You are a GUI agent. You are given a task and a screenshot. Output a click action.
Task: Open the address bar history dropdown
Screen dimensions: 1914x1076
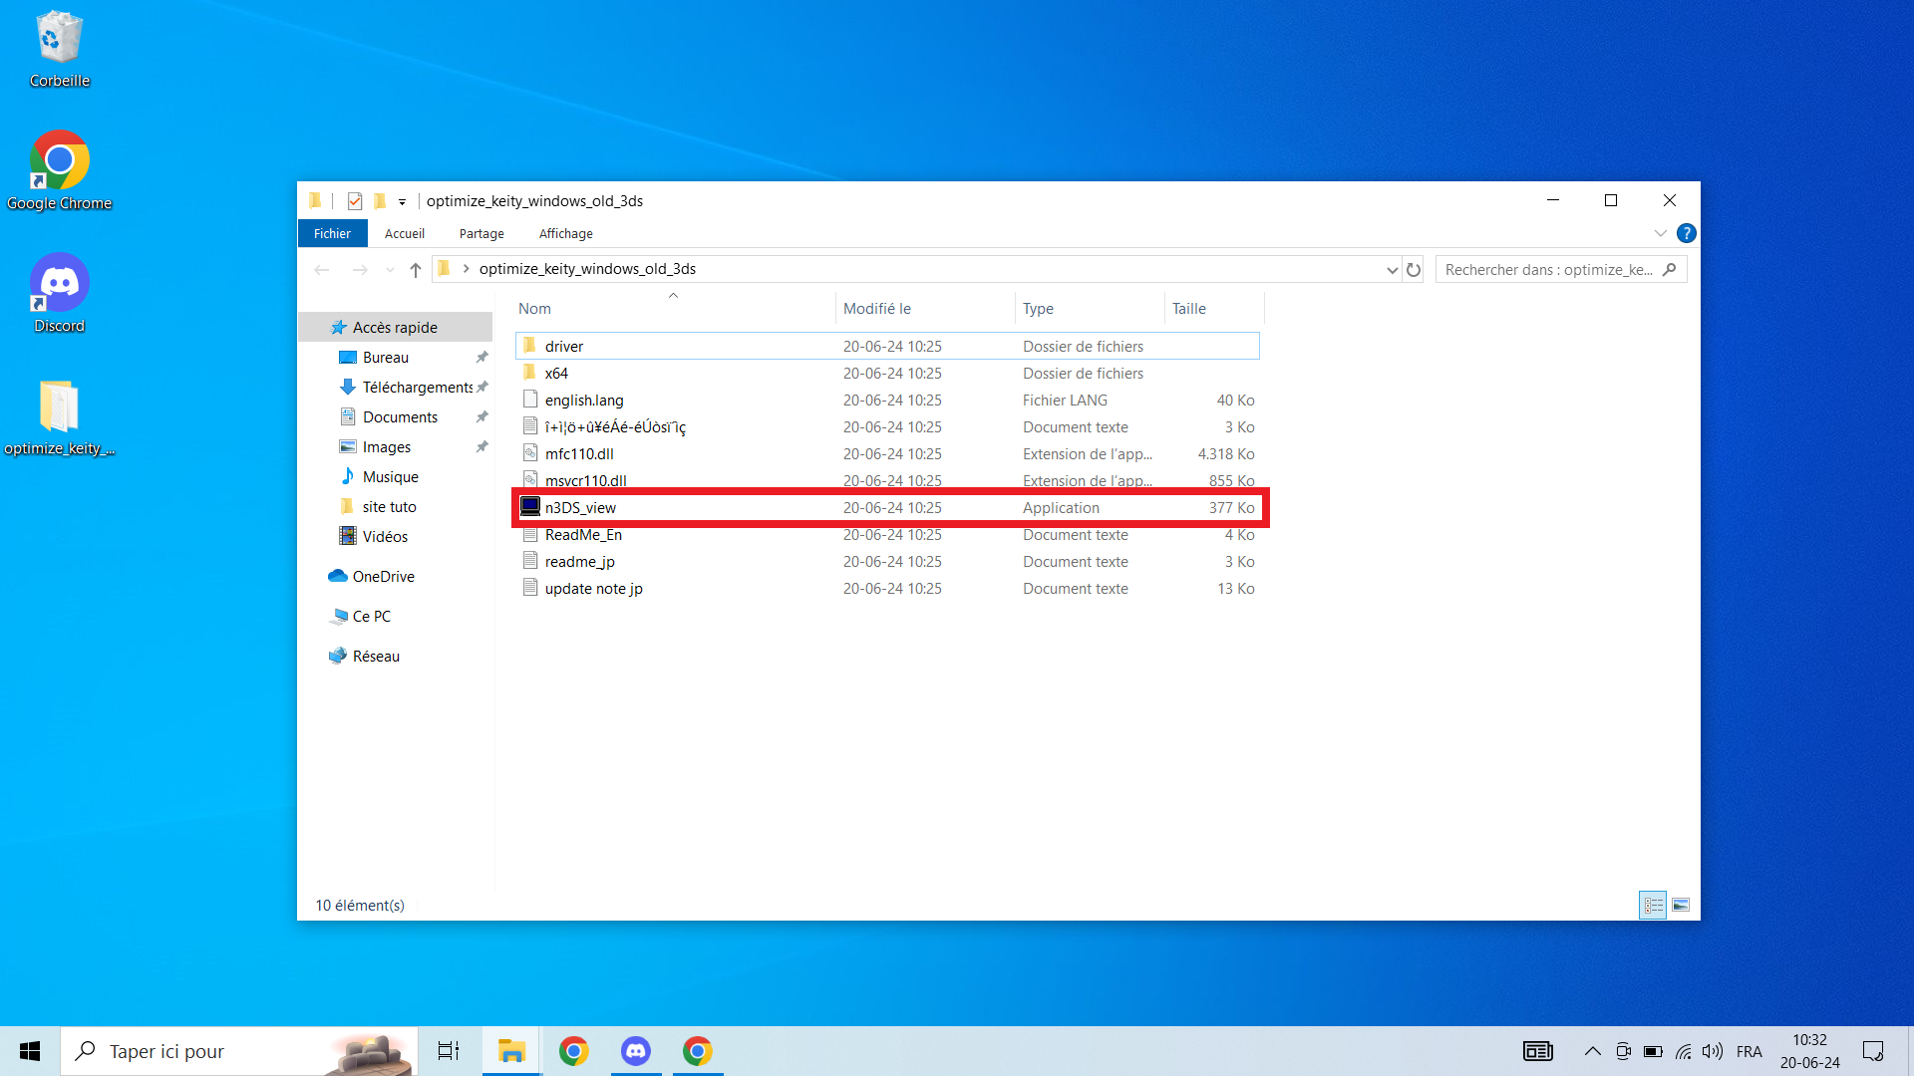(x=1392, y=269)
